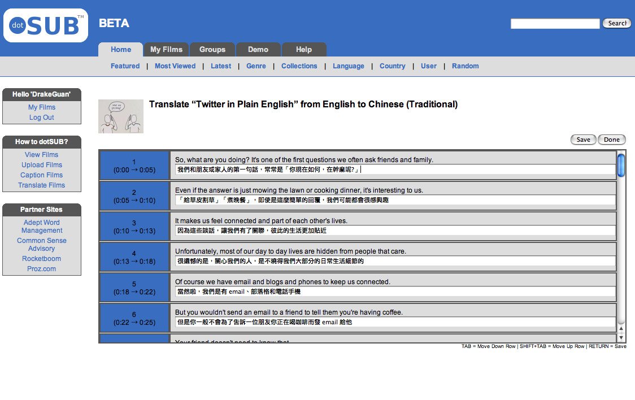Viewport: 635px width, 400px height.
Task: Click translation field for row 2
Action: [x=395, y=200]
